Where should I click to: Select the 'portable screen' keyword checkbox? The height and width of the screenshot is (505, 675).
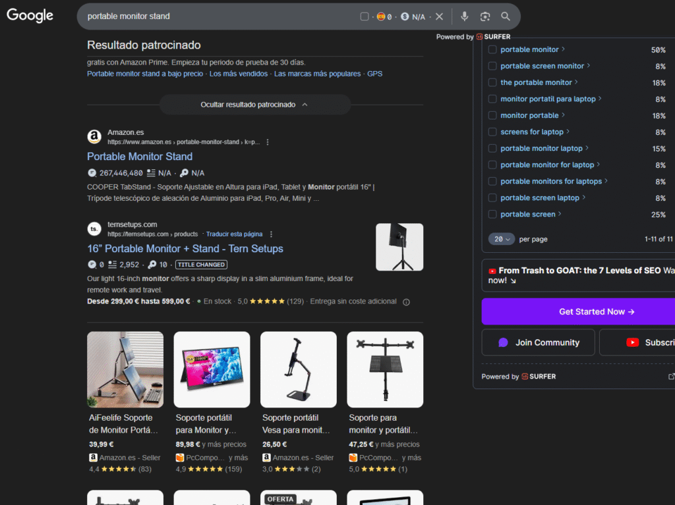[492, 214]
